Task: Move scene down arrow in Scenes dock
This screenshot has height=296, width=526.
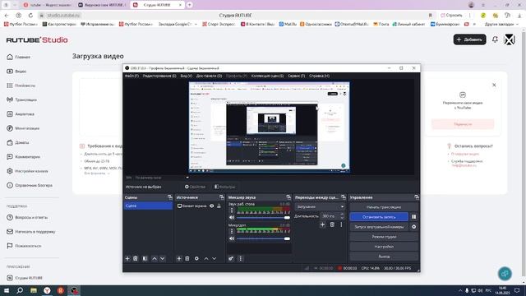Action: tap(163, 258)
